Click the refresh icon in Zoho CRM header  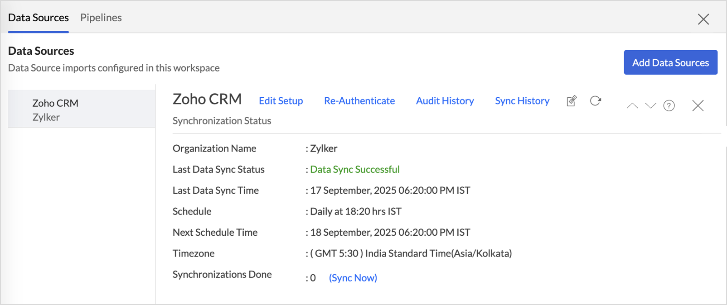coord(596,101)
